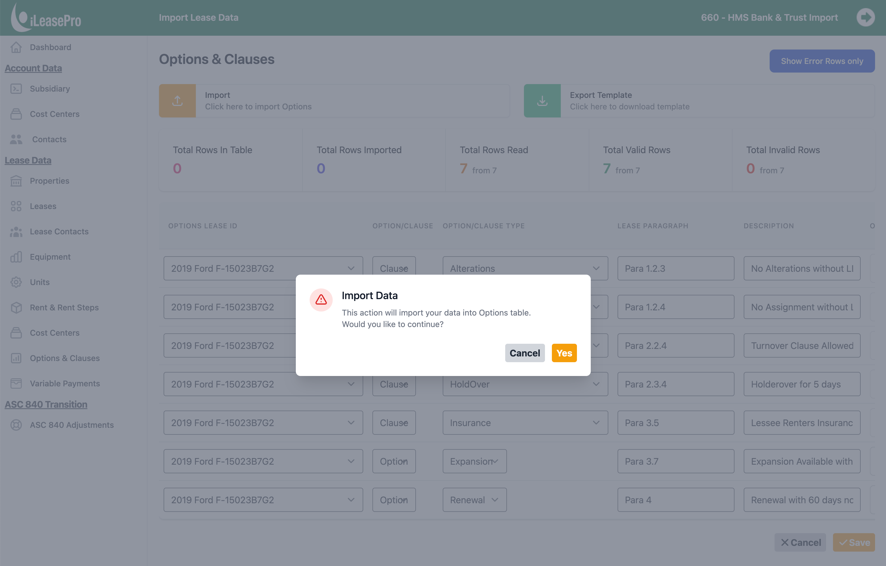Open Rent & Rent Steps page
Image resolution: width=886 pixels, height=566 pixels.
click(64, 307)
